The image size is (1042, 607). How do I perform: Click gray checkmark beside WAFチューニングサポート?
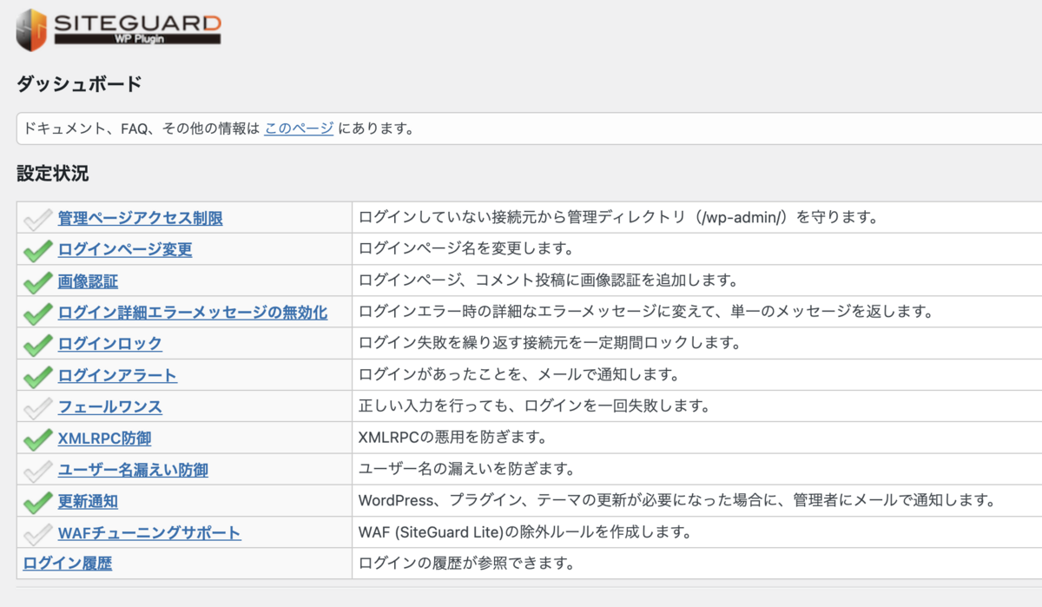coord(37,532)
